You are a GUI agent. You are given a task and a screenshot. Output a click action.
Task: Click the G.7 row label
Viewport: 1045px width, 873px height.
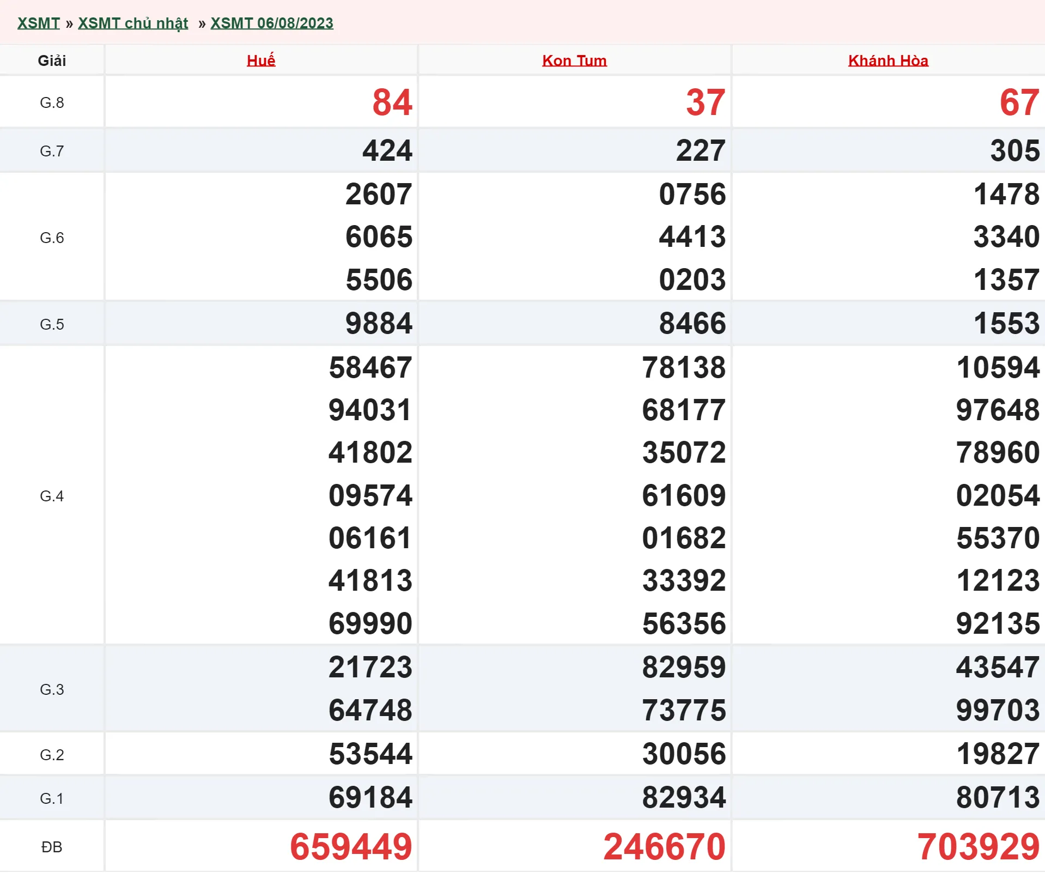coord(52,151)
